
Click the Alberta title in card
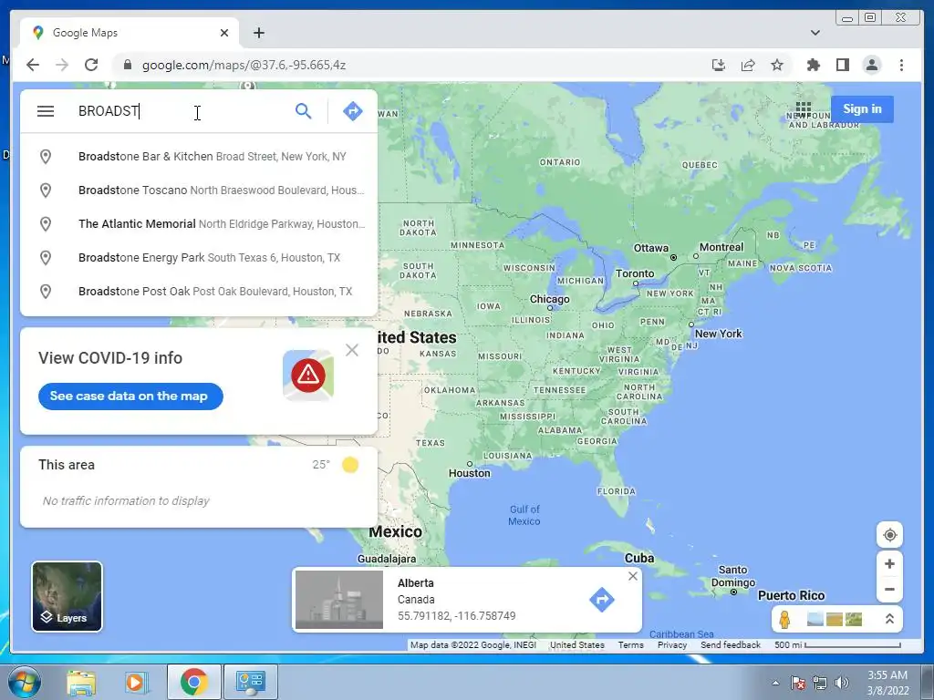pos(416,583)
